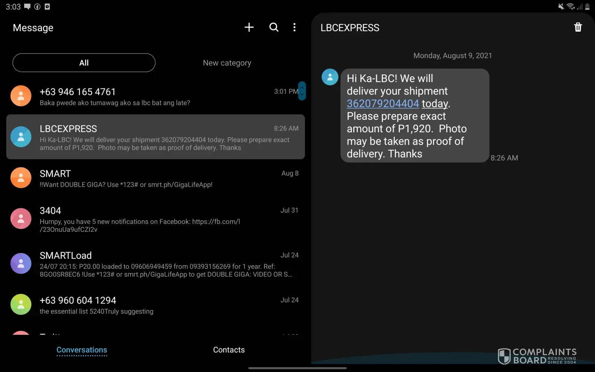Tap the Facebook icon in status bar
This screenshot has width=595, height=372.
click(x=37, y=7)
